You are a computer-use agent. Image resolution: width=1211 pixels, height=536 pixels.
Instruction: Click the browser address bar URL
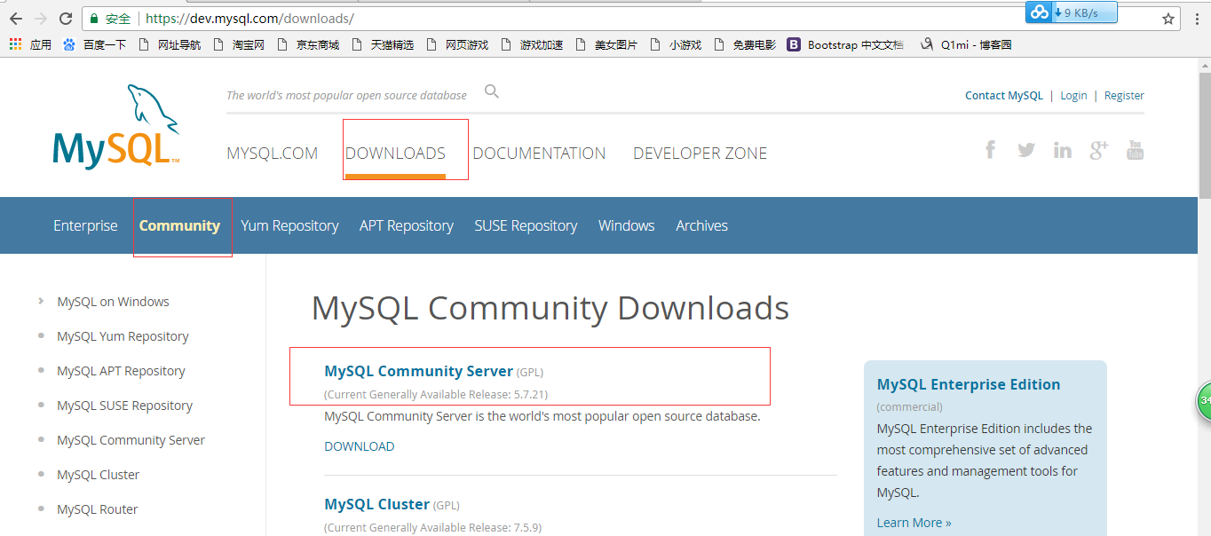pos(249,19)
